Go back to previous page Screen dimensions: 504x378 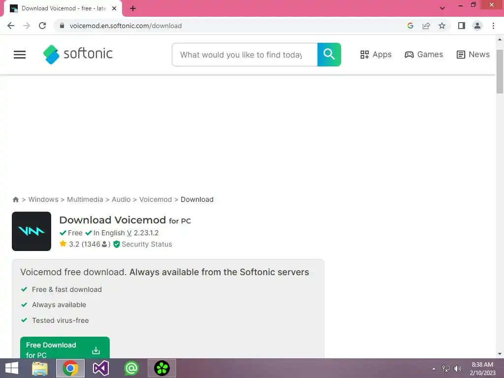point(11,26)
